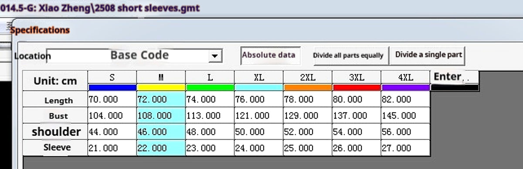Select the M size column header

click(x=161, y=77)
